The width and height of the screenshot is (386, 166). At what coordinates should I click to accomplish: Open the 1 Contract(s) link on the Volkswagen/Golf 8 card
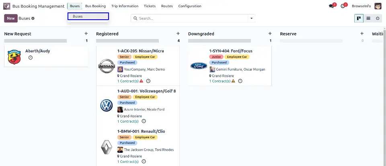(128, 121)
